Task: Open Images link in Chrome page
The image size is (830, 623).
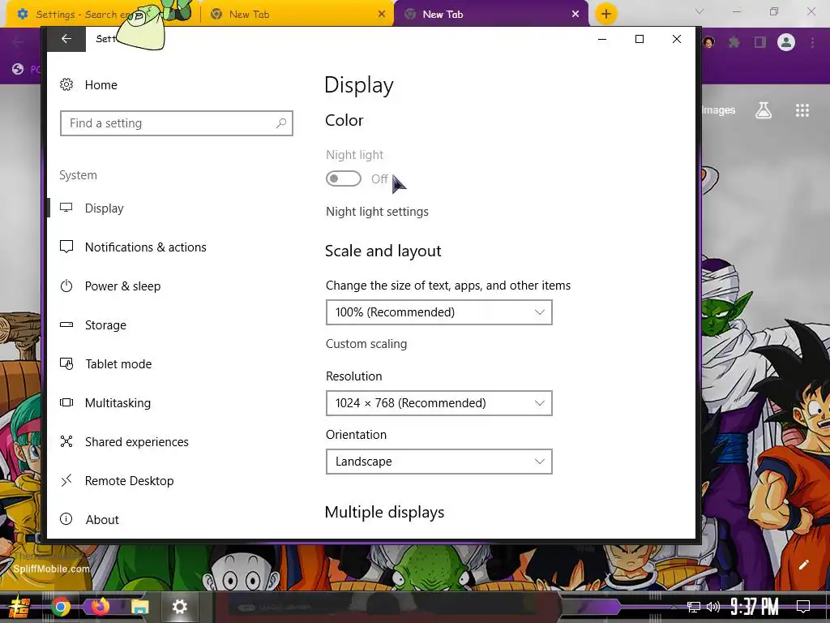Action: 718,110
